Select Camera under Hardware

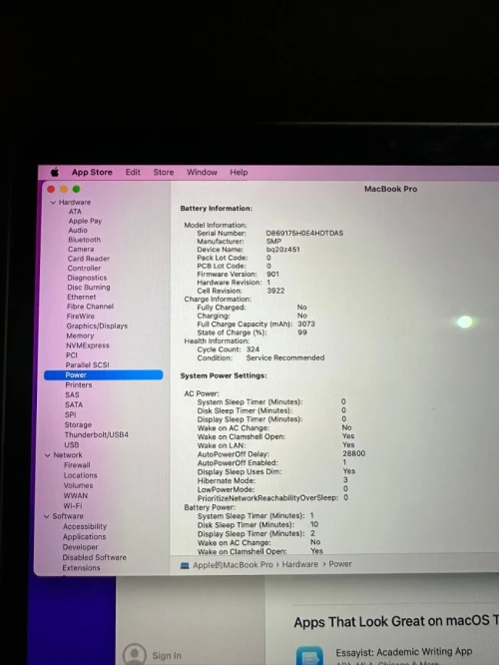81,249
